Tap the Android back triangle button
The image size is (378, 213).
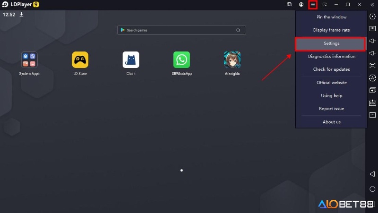click(372, 174)
